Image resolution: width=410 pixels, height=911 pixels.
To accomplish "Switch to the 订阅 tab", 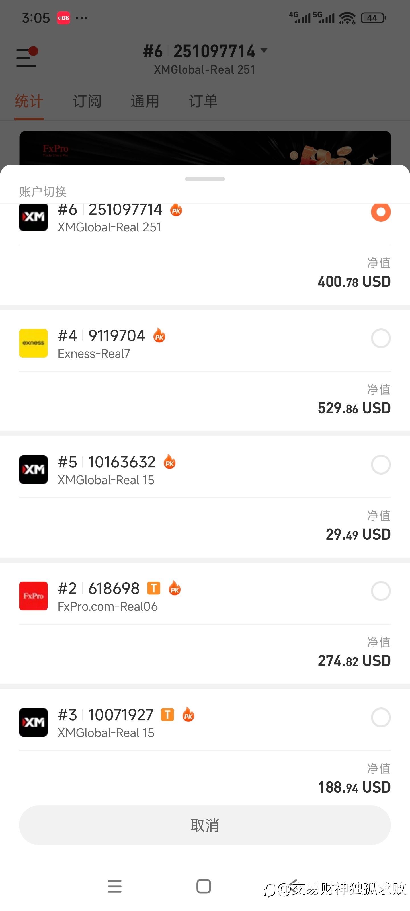I will point(87,102).
